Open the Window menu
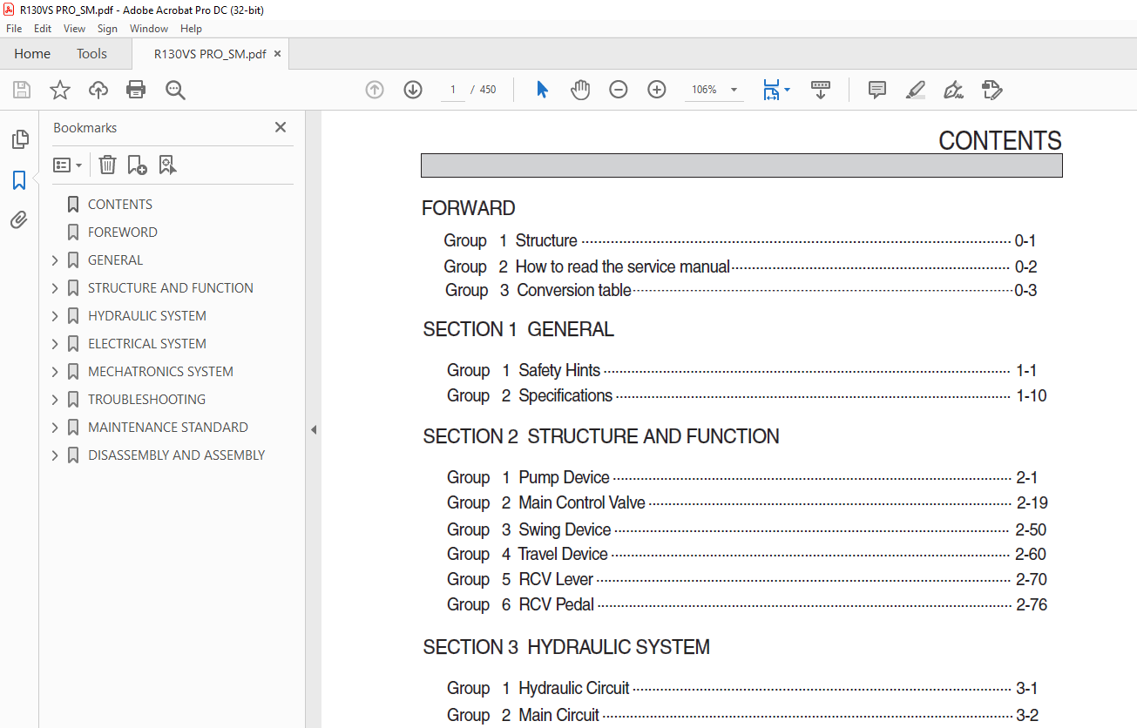 tap(149, 29)
